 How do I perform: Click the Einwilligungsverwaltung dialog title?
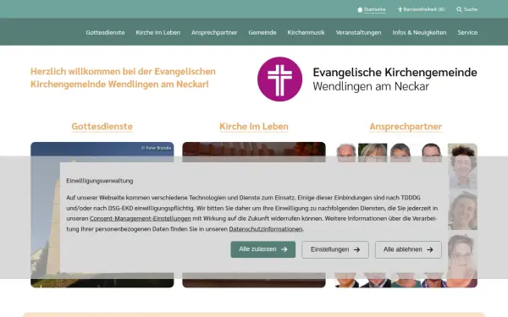point(100,181)
